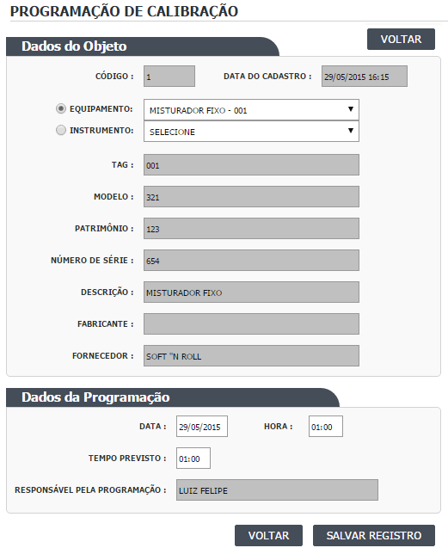Click the HORA time input field

click(x=326, y=427)
